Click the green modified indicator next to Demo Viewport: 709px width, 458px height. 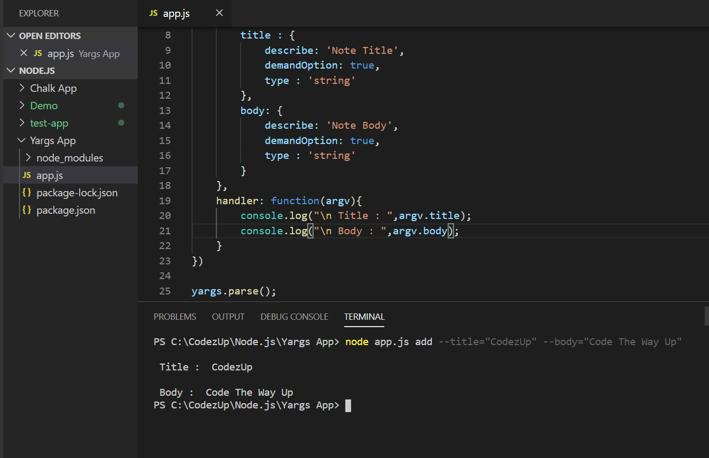[120, 105]
